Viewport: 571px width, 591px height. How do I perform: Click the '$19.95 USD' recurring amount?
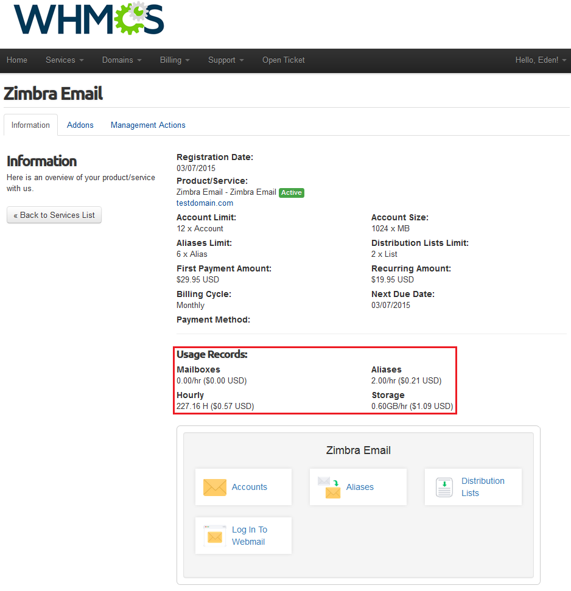(x=393, y=279)
